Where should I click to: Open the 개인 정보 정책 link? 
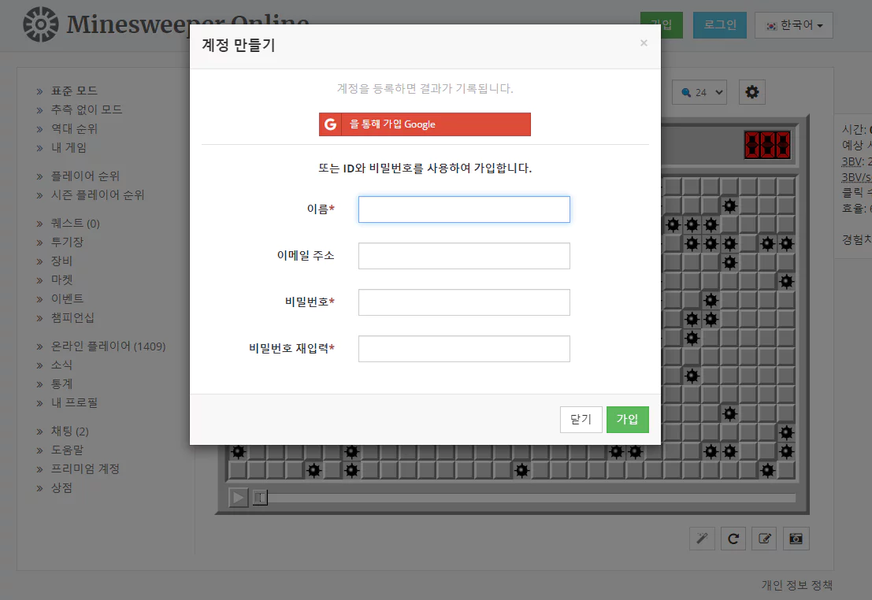[x=797, y=584]
